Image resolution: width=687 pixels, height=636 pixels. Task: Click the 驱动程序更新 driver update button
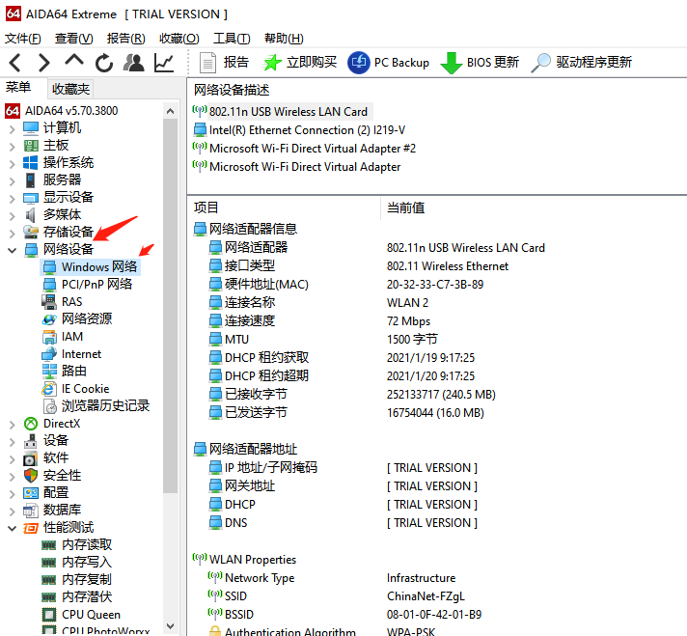pos(582,62)
